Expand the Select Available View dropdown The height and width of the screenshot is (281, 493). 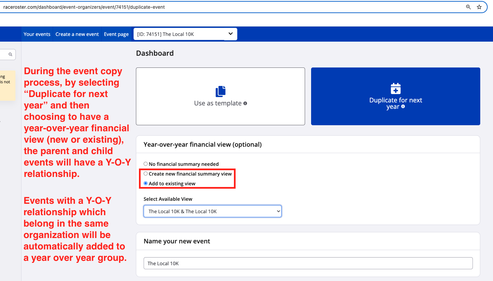pos(212,212)
